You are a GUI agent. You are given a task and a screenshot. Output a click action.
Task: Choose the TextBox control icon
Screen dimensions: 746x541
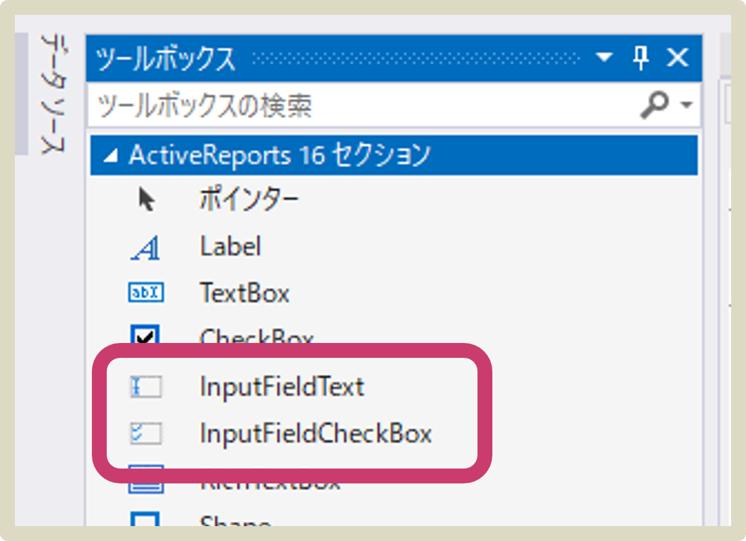pyautogui.click(x=146, y=292)
